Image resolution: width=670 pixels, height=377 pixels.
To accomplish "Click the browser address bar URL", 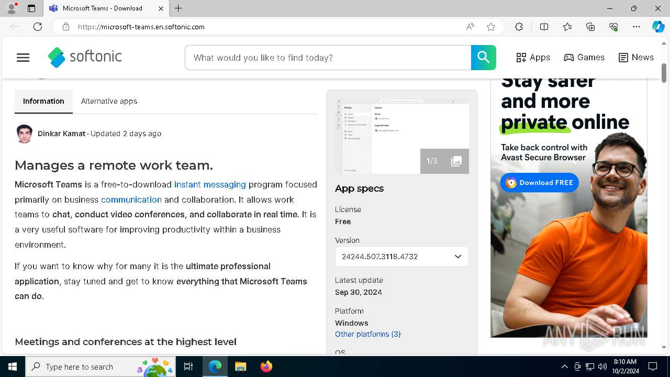I will pos(141,27).
